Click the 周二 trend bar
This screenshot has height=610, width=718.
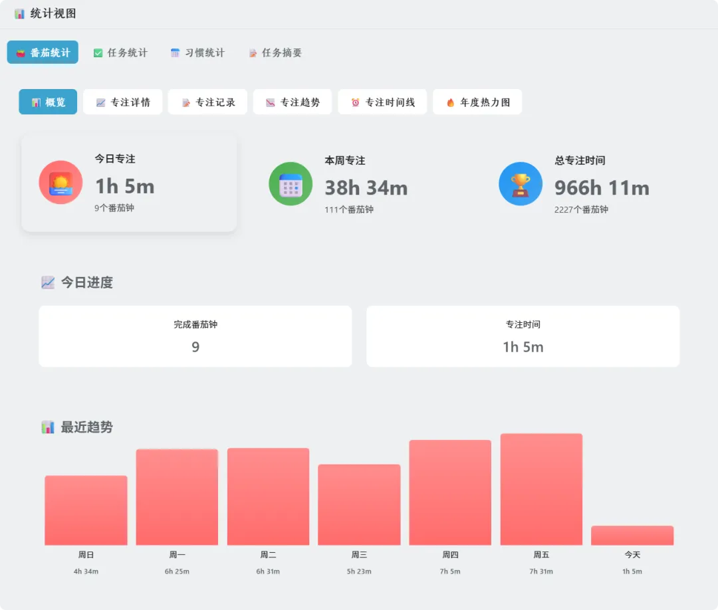pos(269,496)
